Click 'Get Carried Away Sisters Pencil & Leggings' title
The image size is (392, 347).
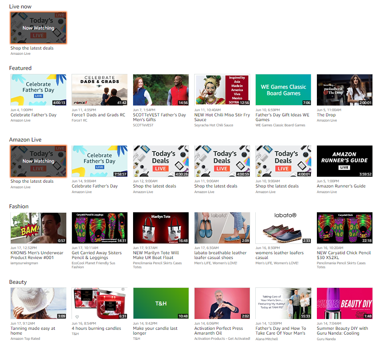97,255
